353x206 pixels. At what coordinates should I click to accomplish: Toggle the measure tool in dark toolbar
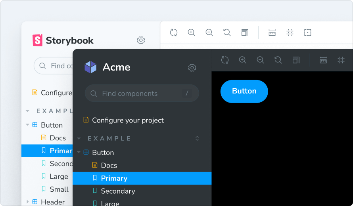pos(323,60)
